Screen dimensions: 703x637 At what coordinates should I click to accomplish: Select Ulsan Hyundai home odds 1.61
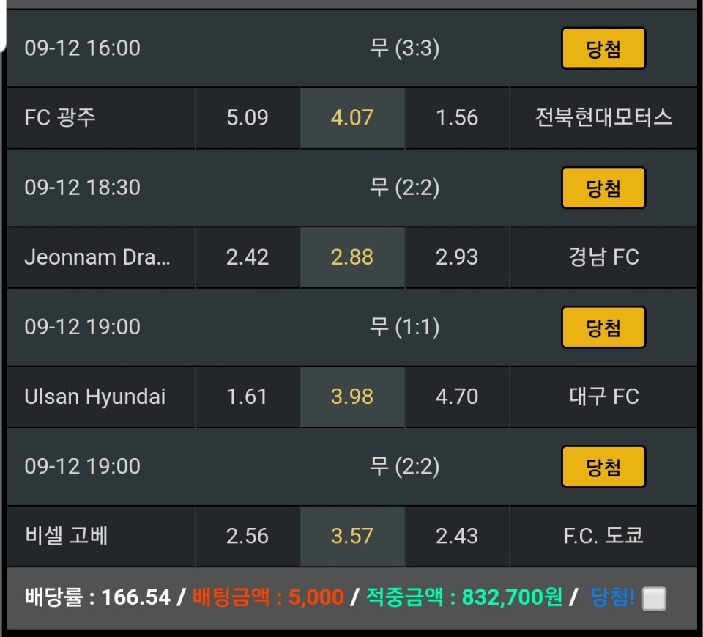(x=248, y=397)
